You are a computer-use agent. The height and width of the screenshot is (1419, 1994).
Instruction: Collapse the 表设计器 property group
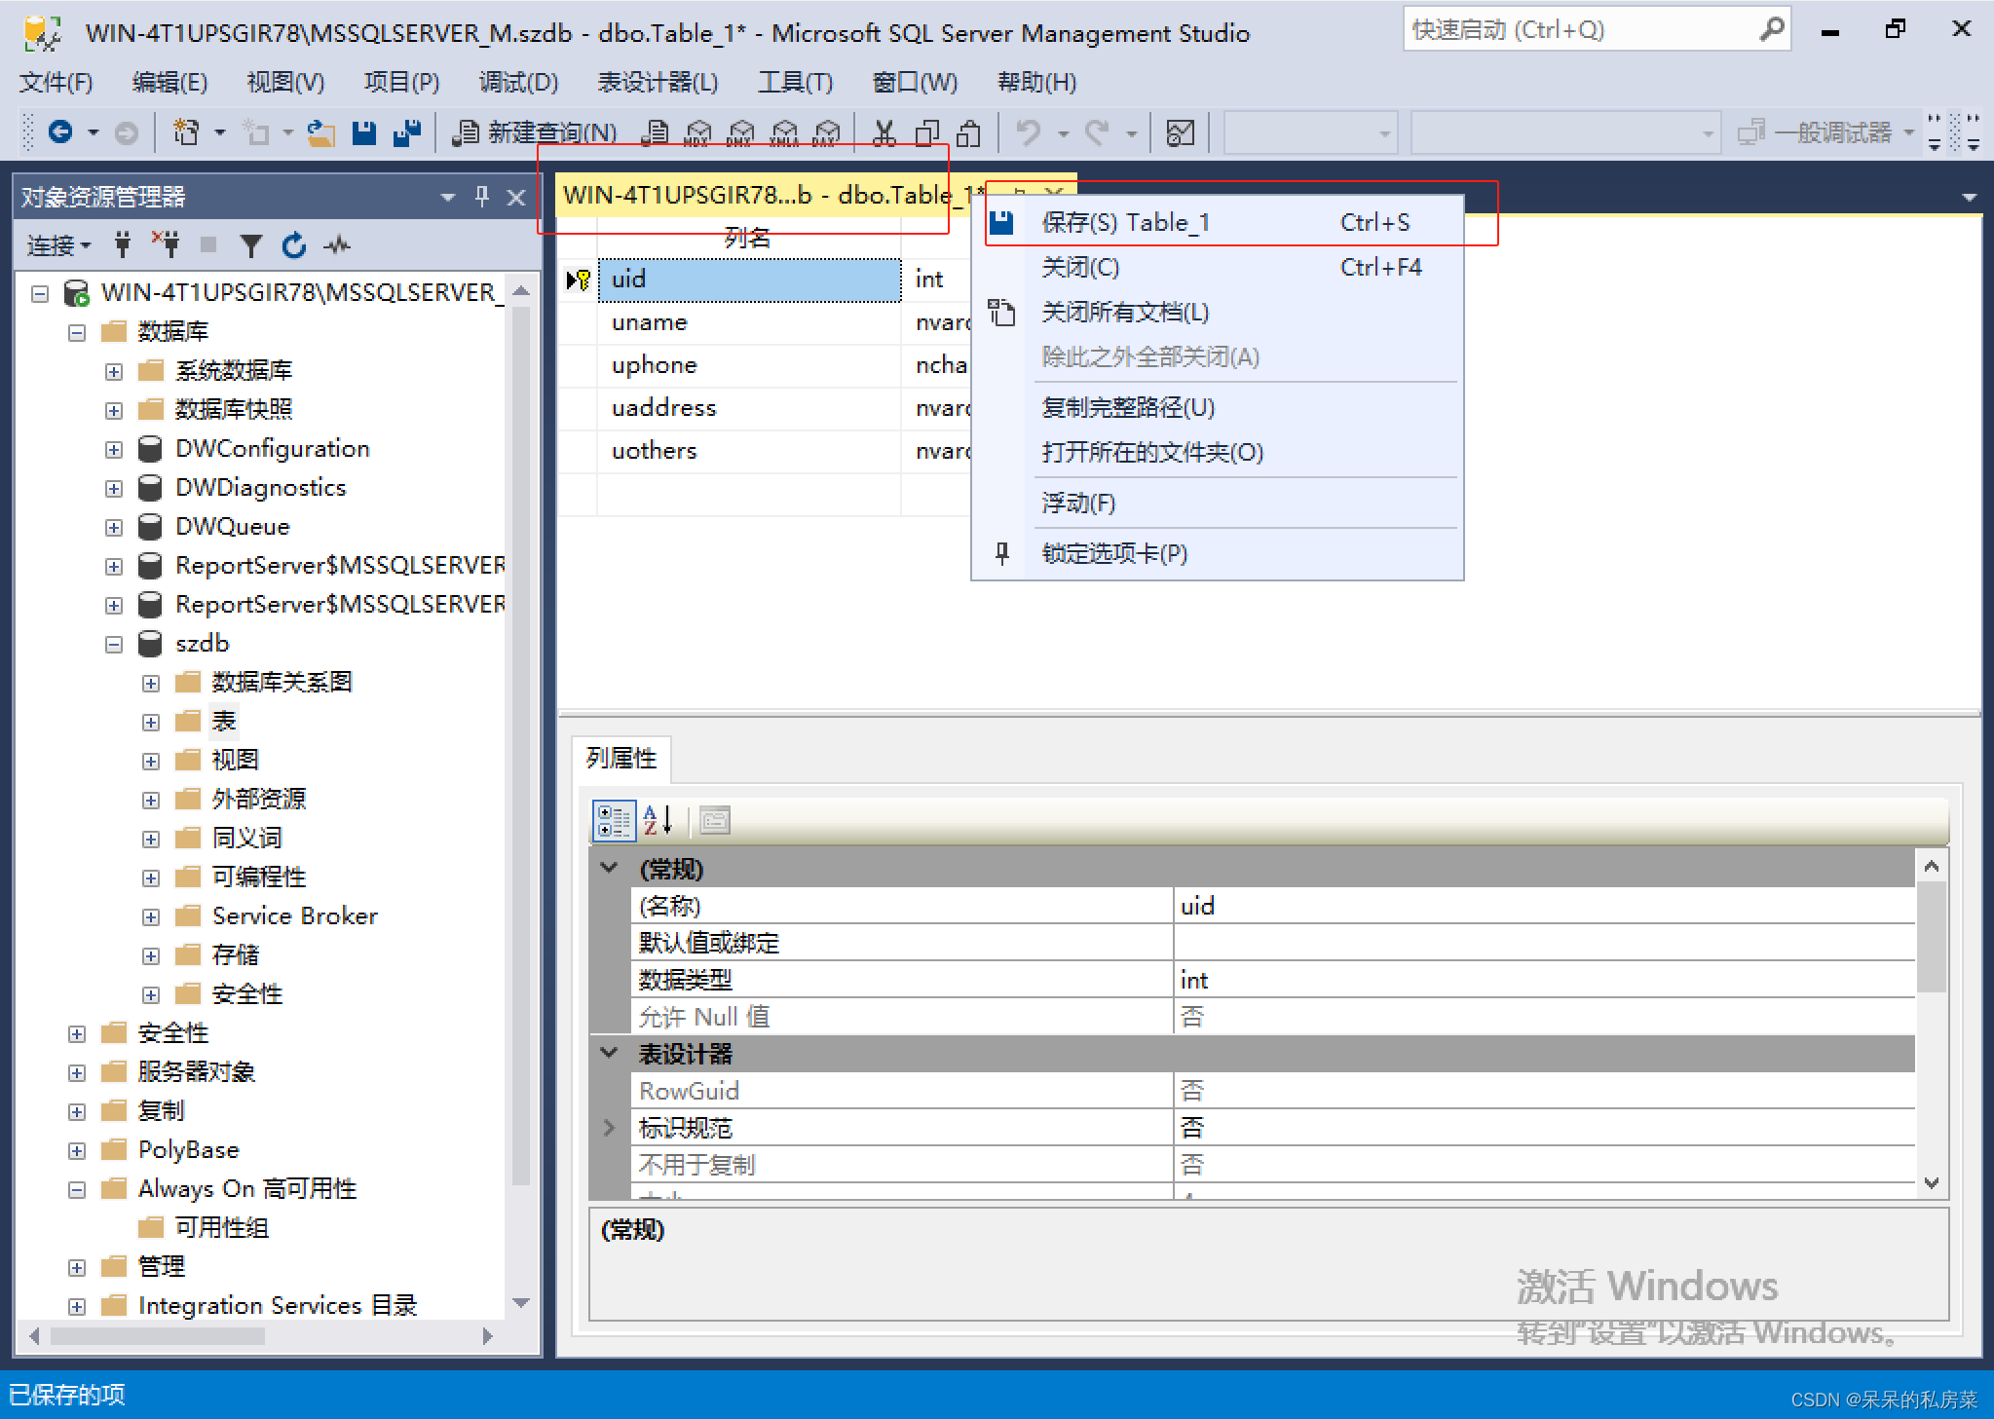[x=610, y=1052]
